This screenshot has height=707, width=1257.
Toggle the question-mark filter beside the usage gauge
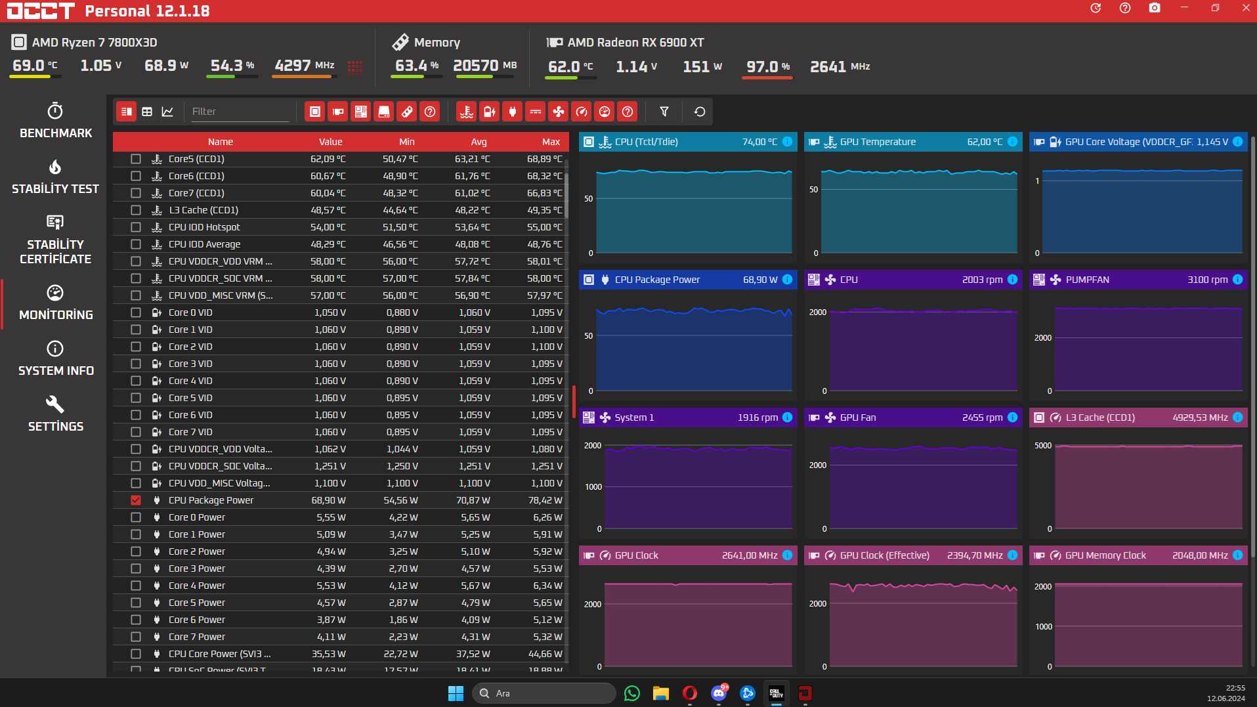click(628, 112)
